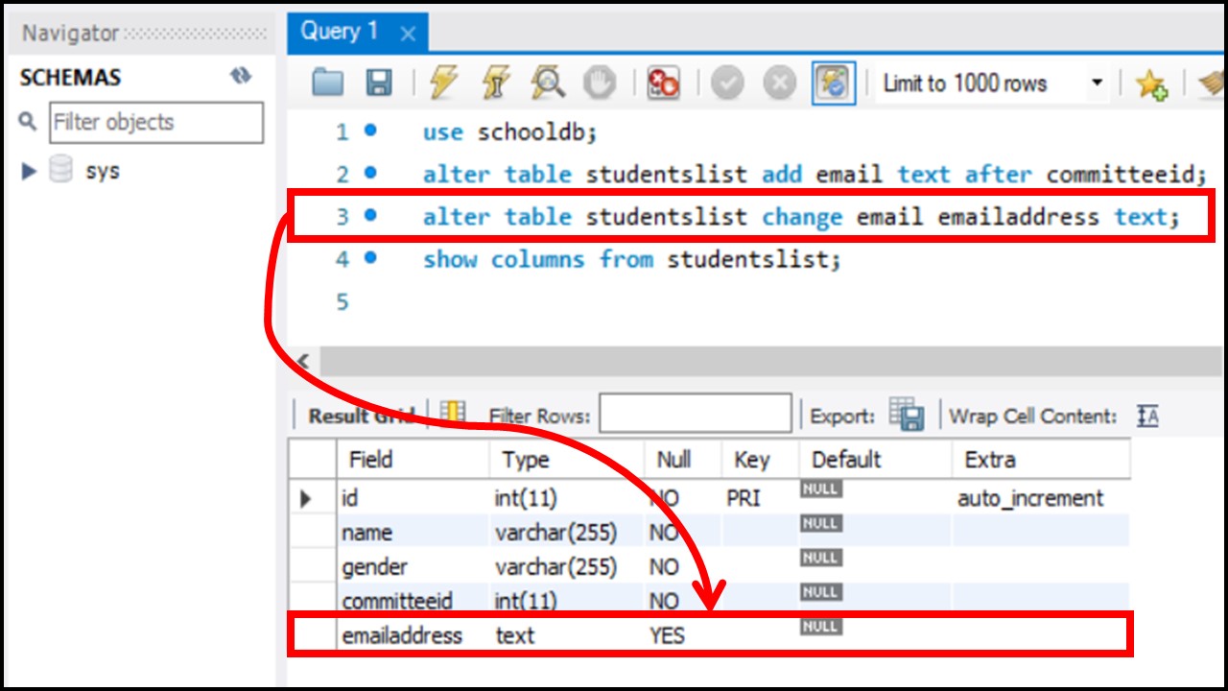Refresh schemas with arrows icon

(x=241, y=77)
